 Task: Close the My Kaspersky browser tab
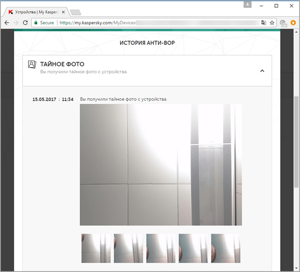[63, 12]
